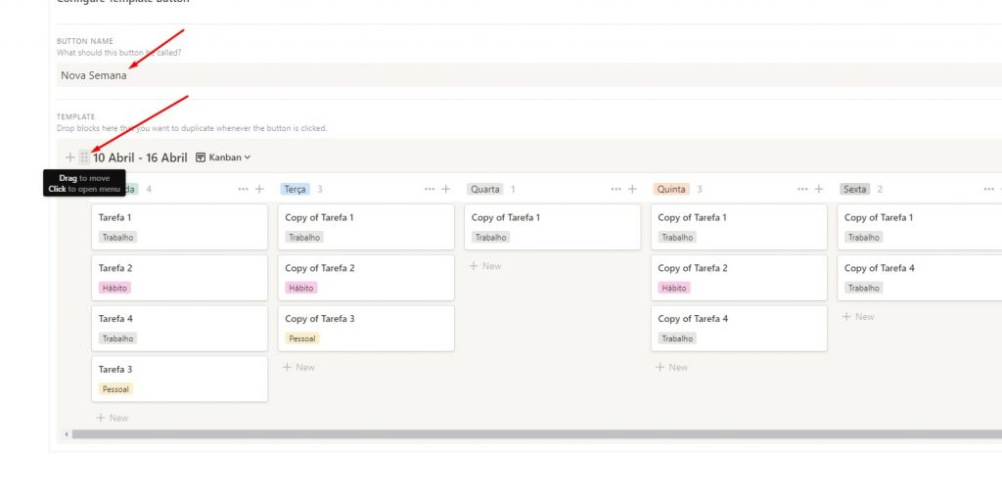This screenshot has height=494, width=1002.
Task: Add a card with the first column's plus
Action: (259, 189)
